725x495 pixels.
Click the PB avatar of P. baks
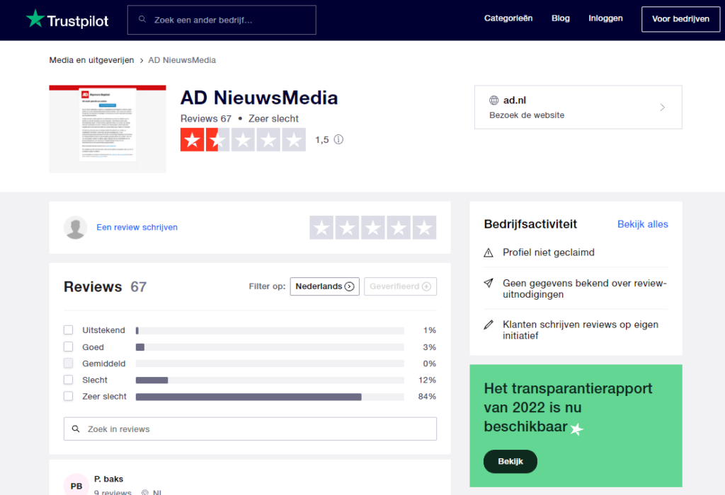76,485
